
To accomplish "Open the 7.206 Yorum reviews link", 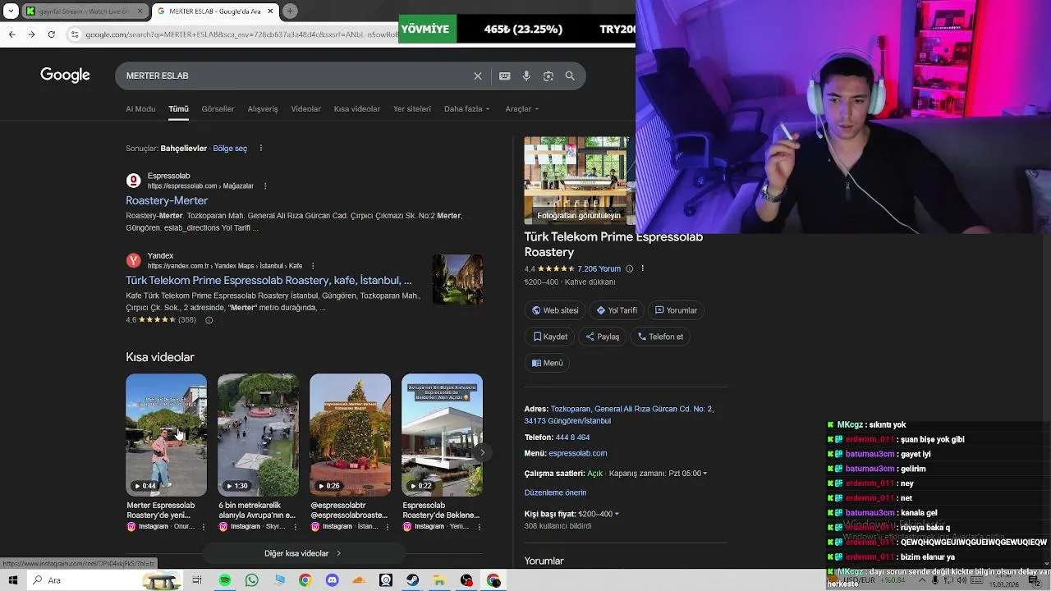I will tap(599, 269).
